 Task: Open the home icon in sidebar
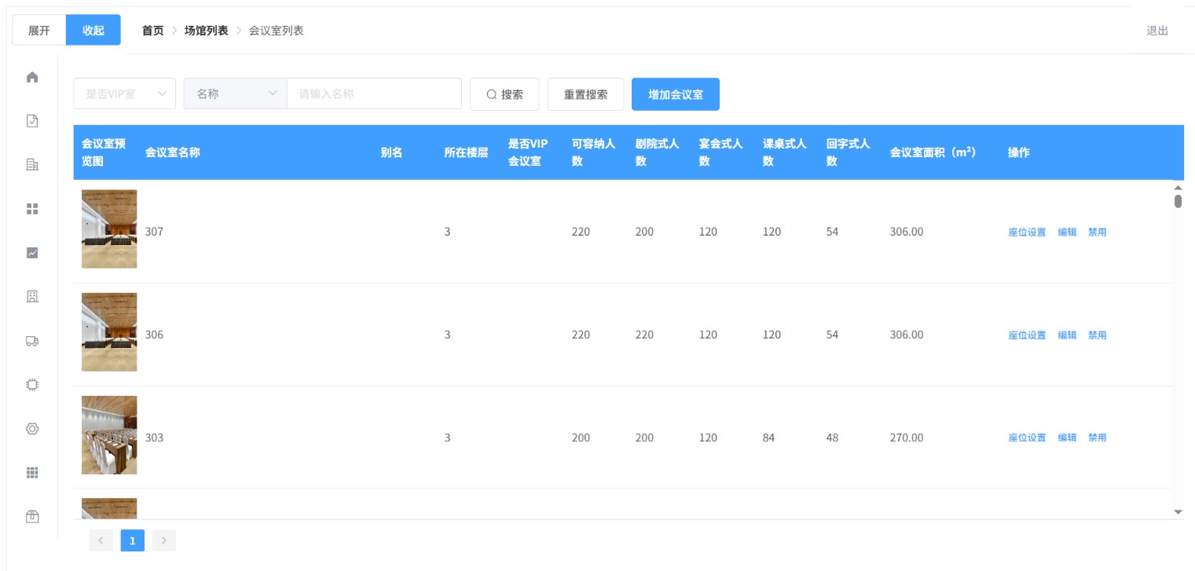[32, 77]
